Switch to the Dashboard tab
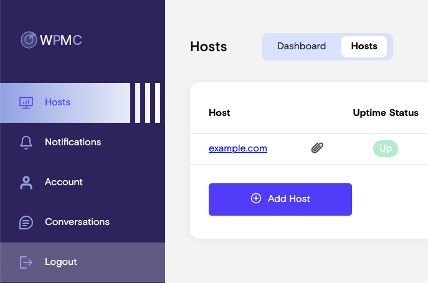428x283 pixels. (x=302, y=46)
